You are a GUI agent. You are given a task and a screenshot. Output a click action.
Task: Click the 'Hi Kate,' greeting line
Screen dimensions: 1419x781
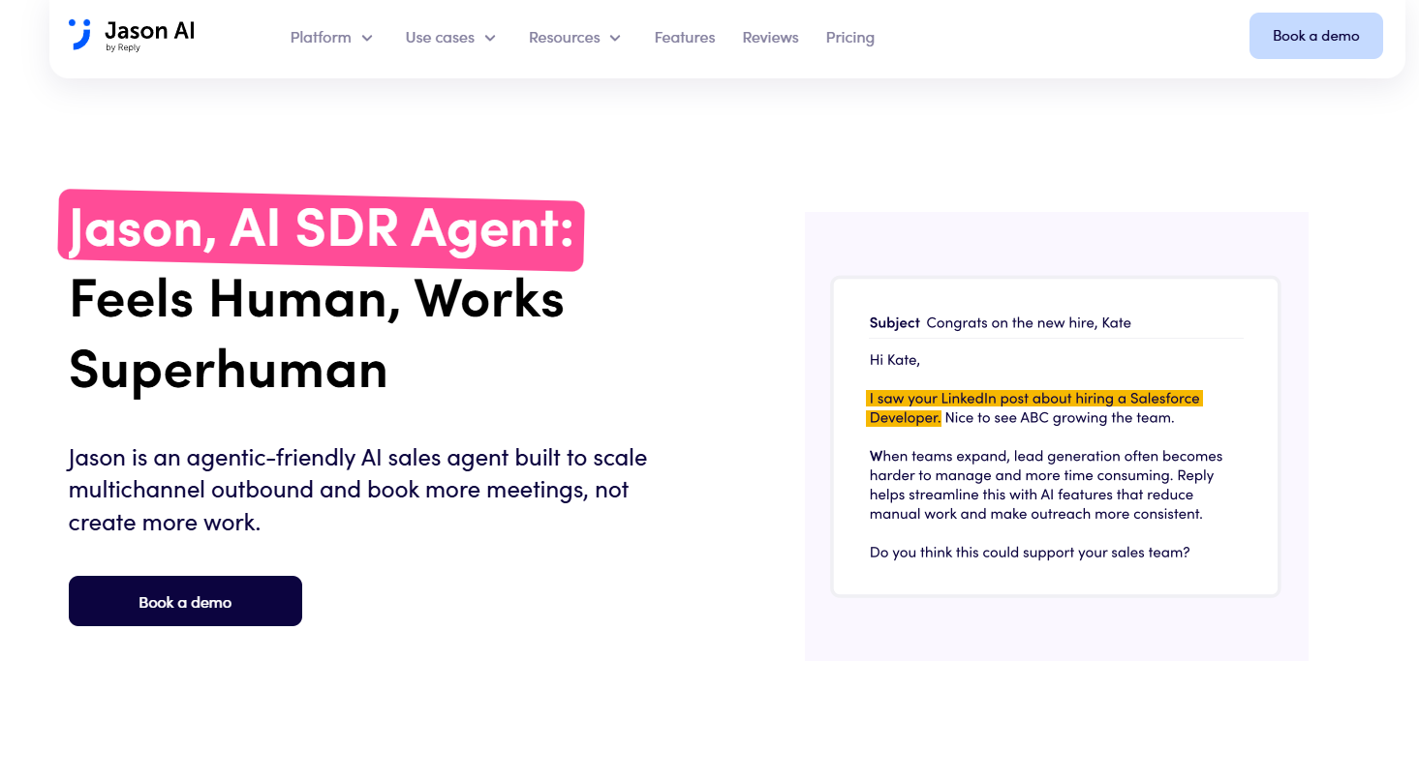tap(895, 360)
